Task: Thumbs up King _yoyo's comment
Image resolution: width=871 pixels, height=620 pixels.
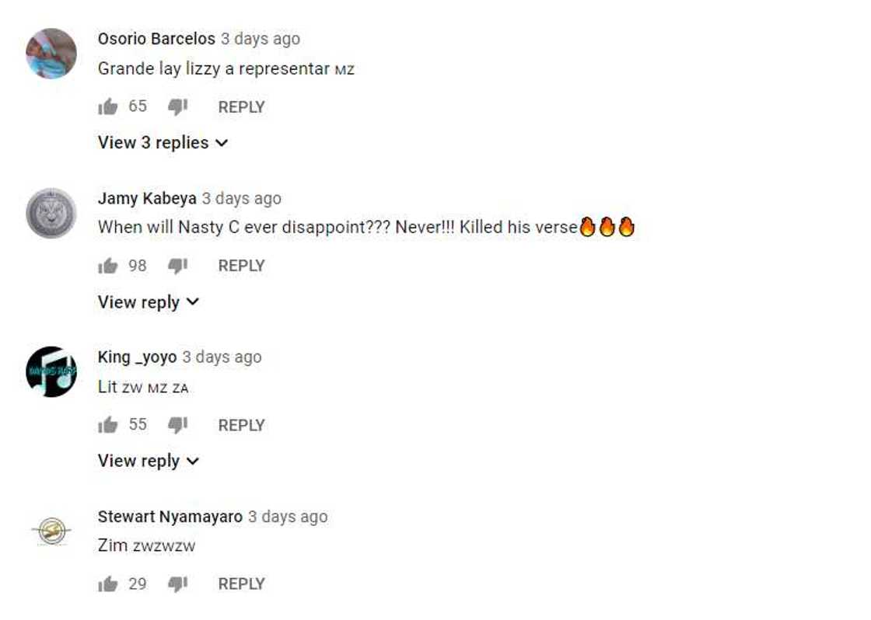Action: tap(107, 425)
